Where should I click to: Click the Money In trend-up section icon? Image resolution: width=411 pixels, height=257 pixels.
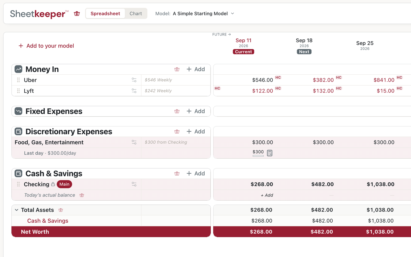click(x=18, y=69)
